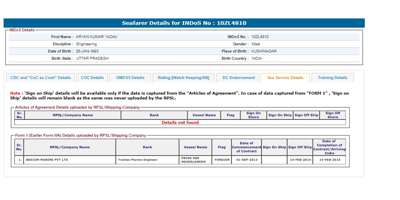Click the BEACON MARINE PVT LTD company cell

point(47,160)
